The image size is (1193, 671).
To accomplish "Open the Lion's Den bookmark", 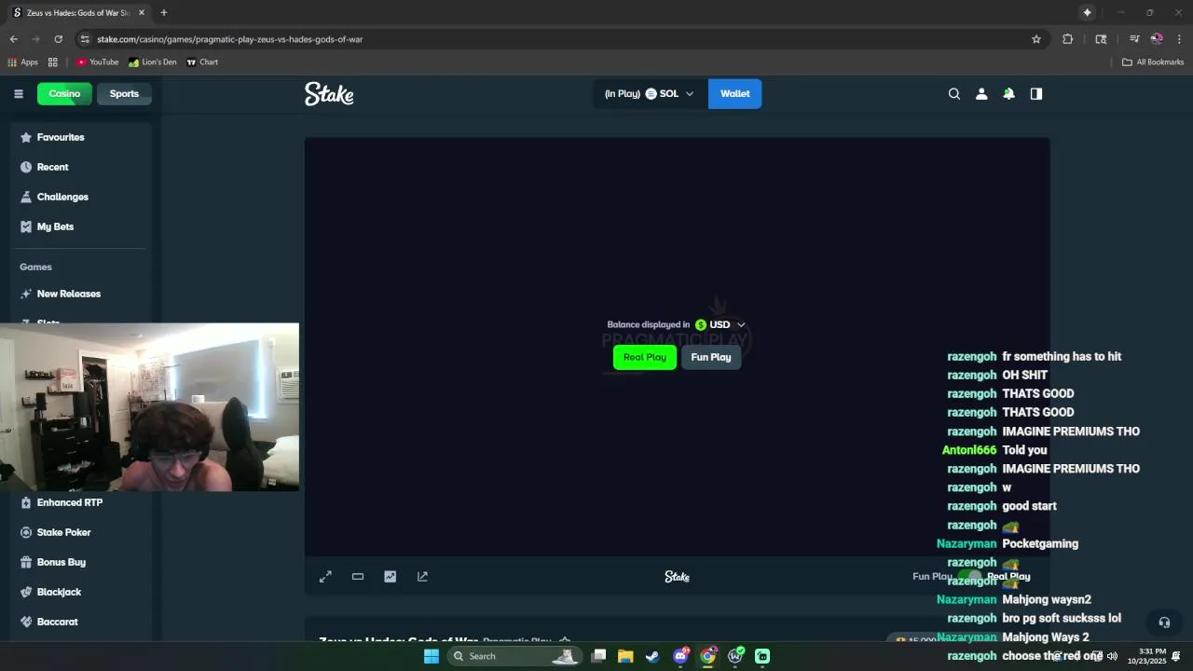I will coord(152,62).
